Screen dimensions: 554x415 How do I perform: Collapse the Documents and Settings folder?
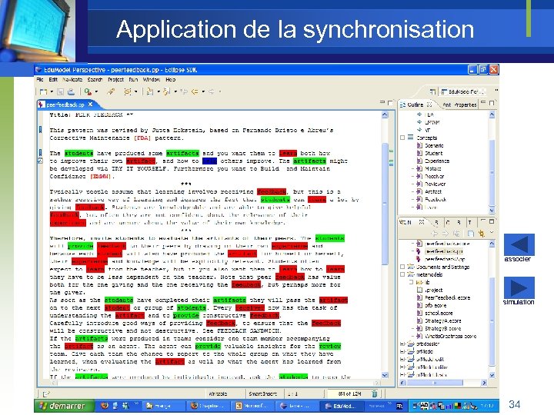point(402,267)
